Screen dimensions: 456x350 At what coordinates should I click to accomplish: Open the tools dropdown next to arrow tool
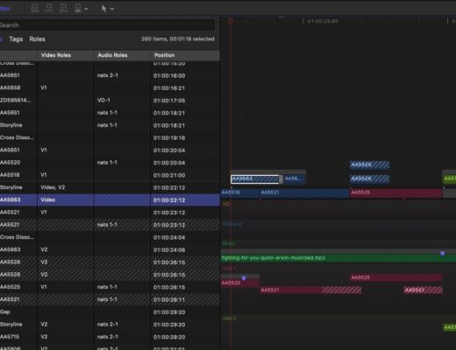(112, 10)
